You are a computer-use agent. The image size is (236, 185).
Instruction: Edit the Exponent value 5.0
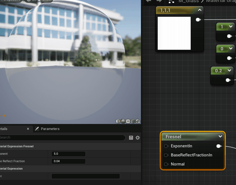(x=68, y=154)
